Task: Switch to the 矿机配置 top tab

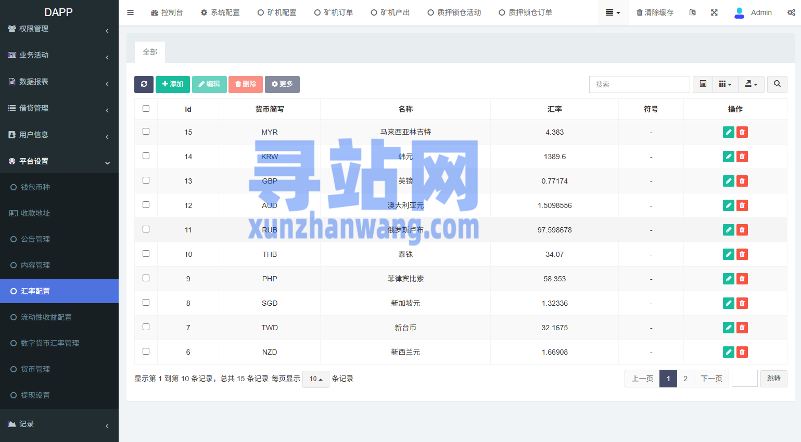Action: (x=277, y=12)
